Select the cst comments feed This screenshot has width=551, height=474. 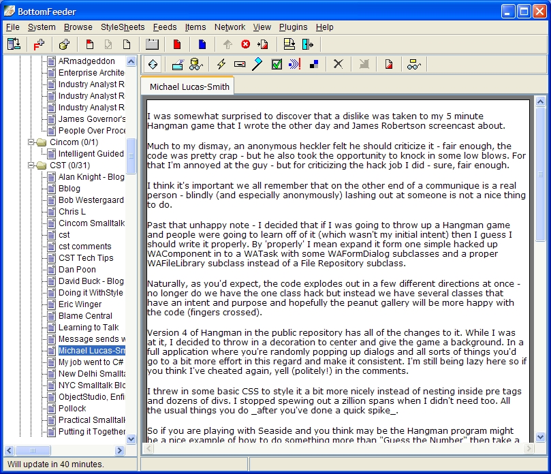tap(84, 247)
